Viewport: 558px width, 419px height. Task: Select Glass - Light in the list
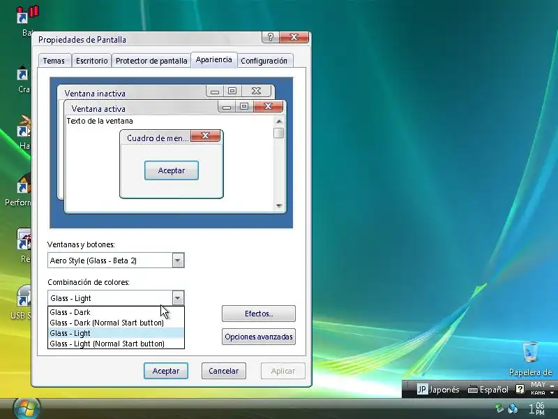116,333
